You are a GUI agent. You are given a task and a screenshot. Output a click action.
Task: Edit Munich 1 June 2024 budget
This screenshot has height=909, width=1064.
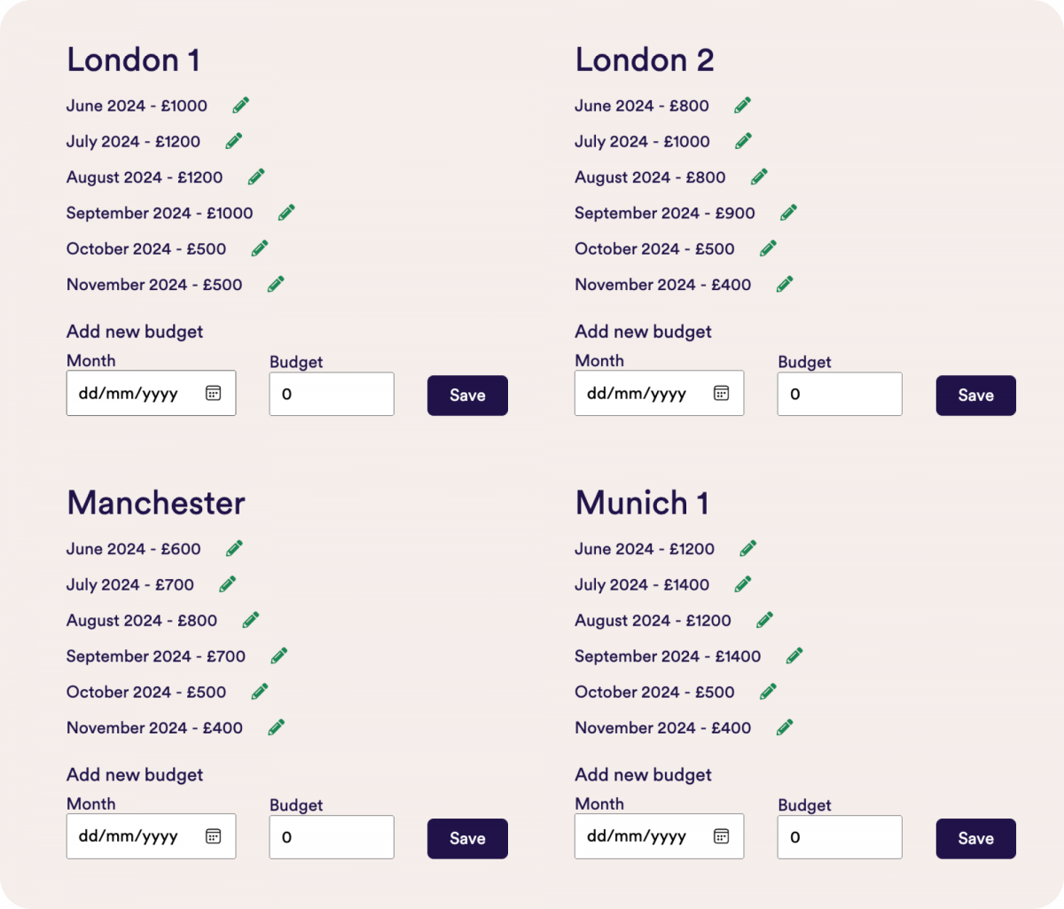[748, 549]
